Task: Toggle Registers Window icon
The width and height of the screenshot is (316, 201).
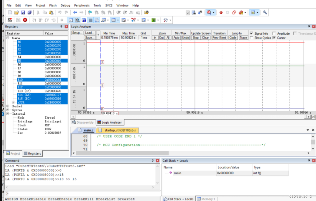Action: pos(91,20)
